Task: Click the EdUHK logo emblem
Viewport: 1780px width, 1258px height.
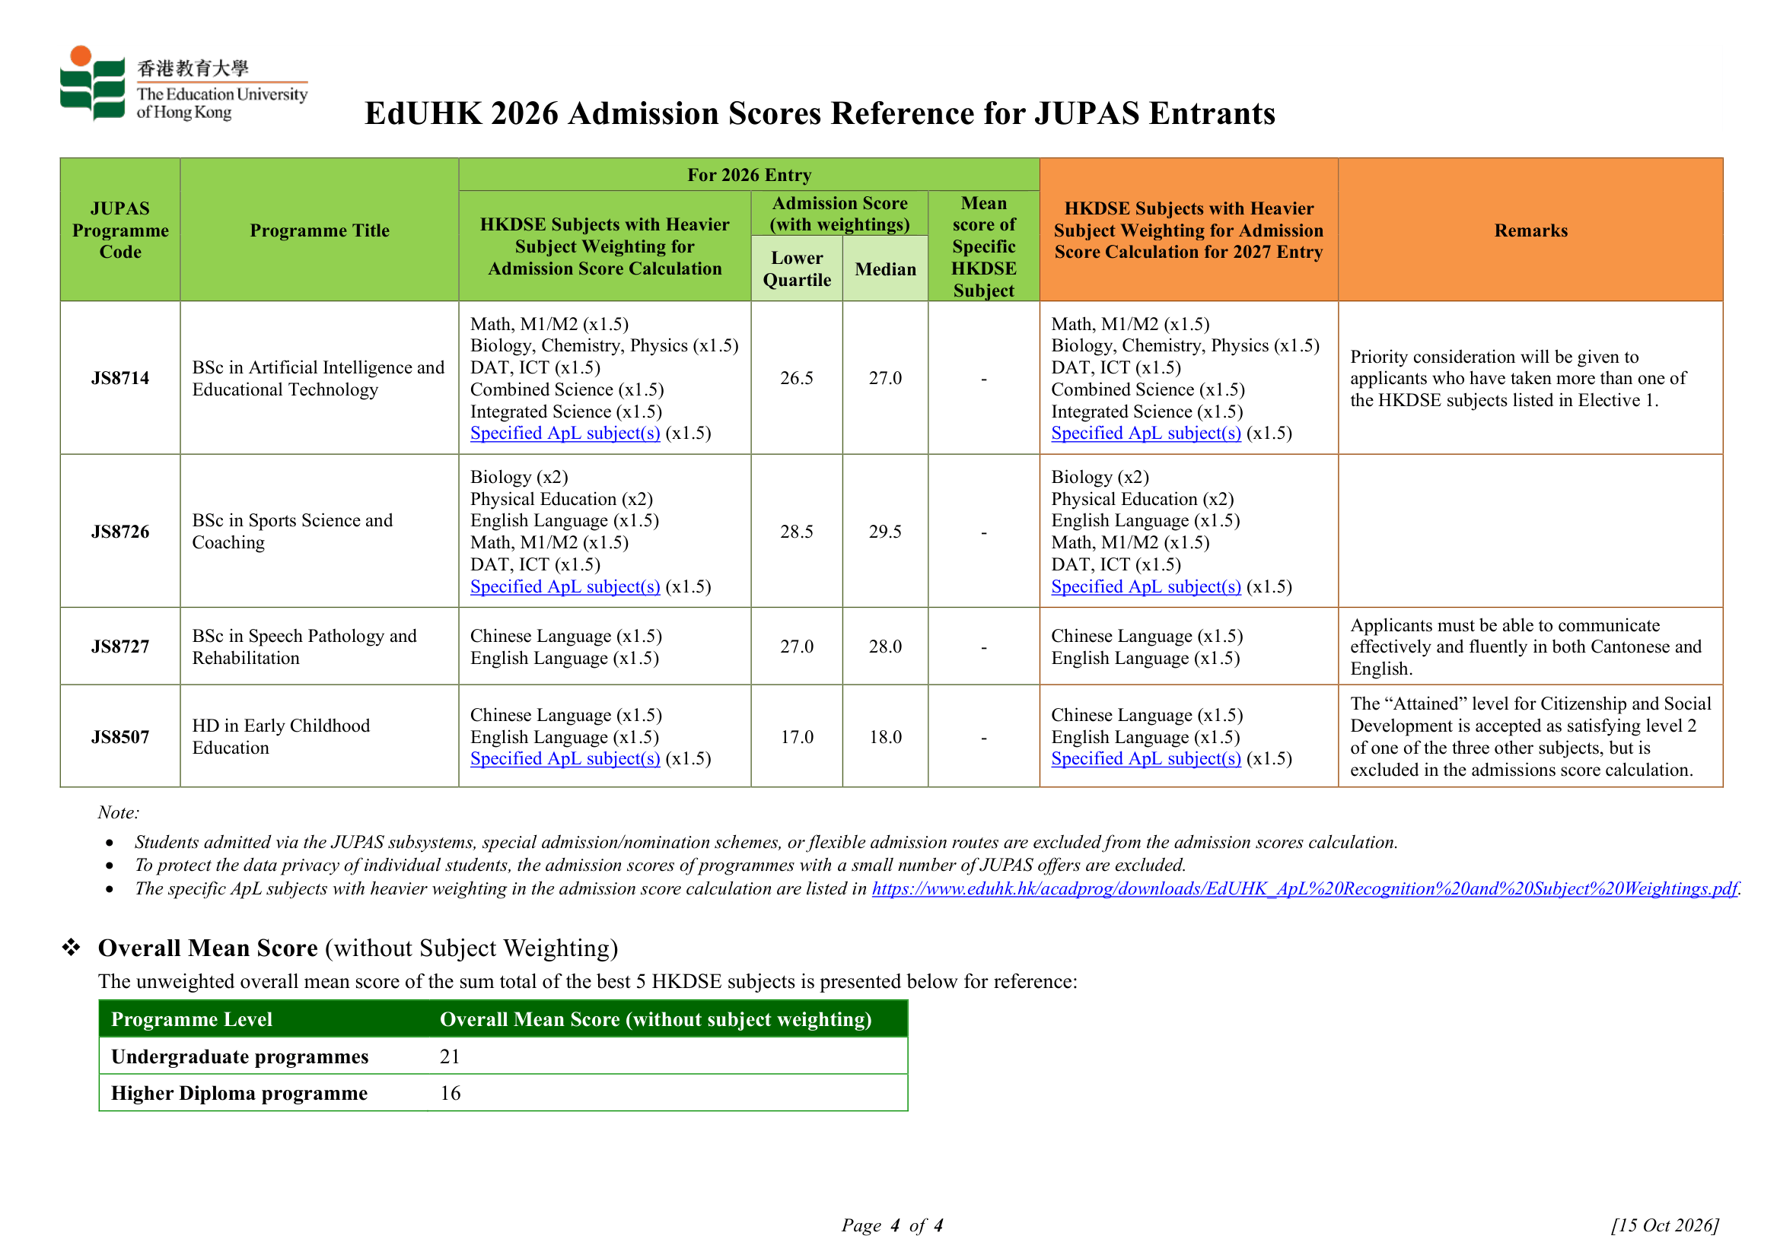Action: tap(92, 83)
